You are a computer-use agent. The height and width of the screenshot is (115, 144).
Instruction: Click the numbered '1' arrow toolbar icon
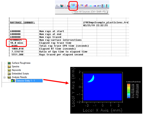click(68, 6)
